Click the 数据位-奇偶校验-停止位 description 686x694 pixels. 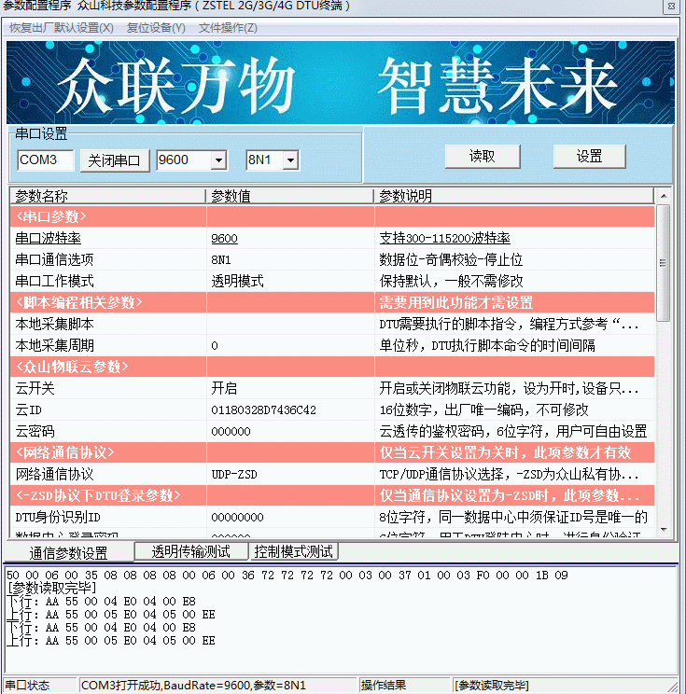point(452,260)
